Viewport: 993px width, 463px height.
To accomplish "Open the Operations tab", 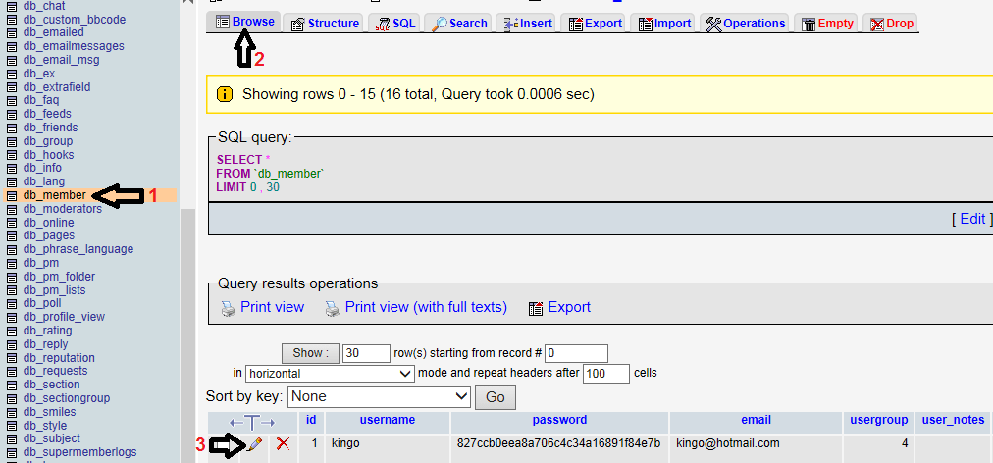I will point(747,24).
